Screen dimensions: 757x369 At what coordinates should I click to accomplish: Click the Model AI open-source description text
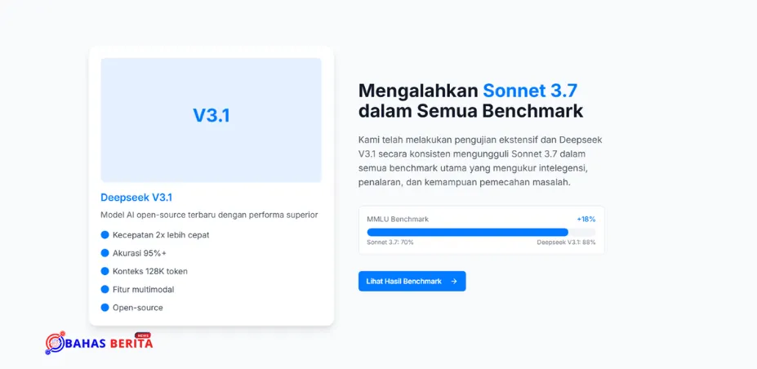point(209,216)
